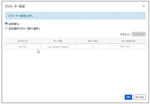Click the サーバ名 column header
This screenshot has width=150, height=104.
pyautogui.click(x=58, y=41)
